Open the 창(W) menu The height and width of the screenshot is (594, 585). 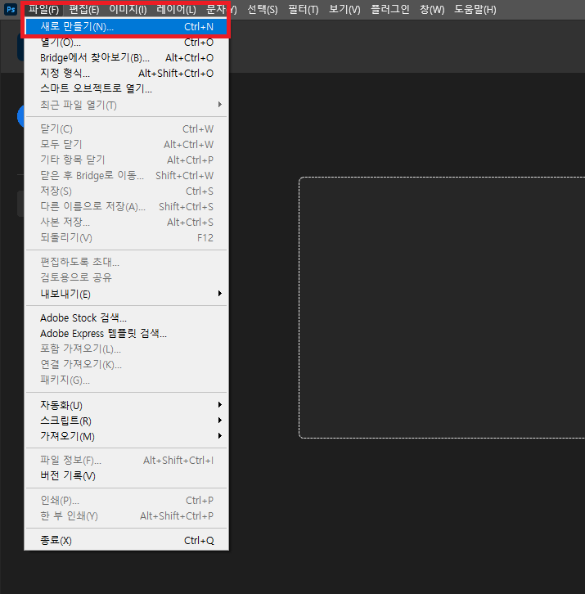pyautogui.click(x=432, y=10)
